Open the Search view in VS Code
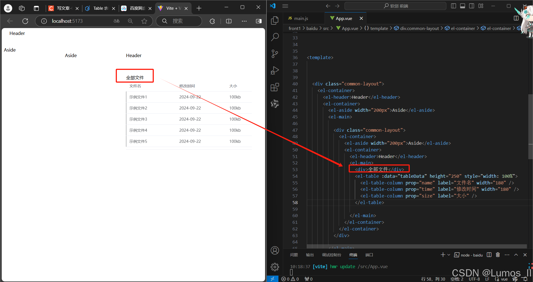 275,37
